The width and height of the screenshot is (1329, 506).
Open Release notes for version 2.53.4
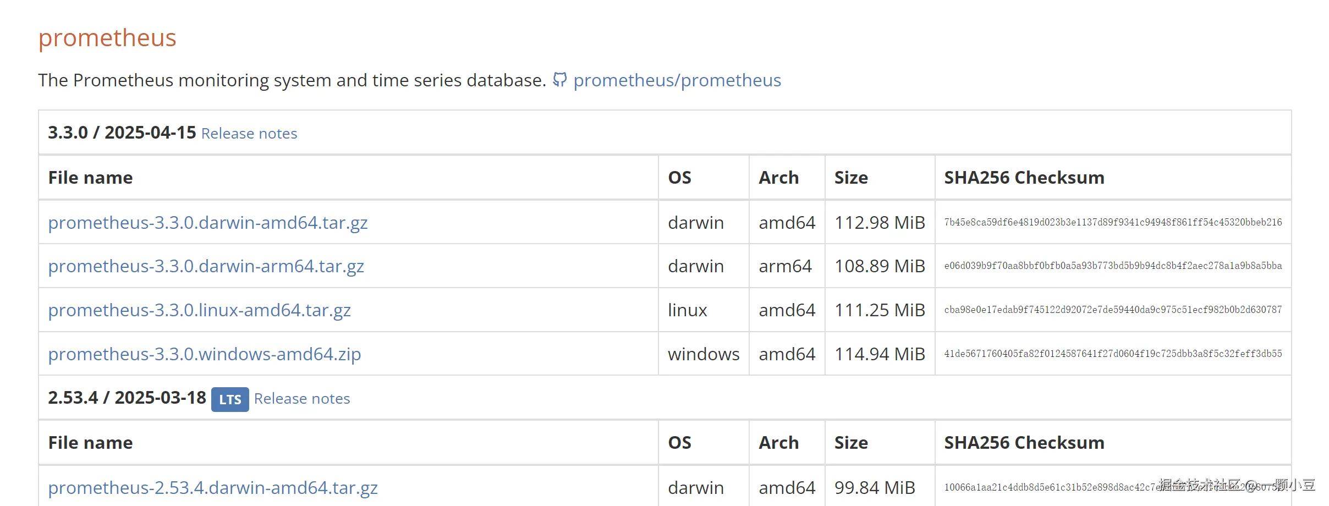(302, 399)
